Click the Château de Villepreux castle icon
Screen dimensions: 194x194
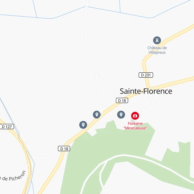click(157, 41)
